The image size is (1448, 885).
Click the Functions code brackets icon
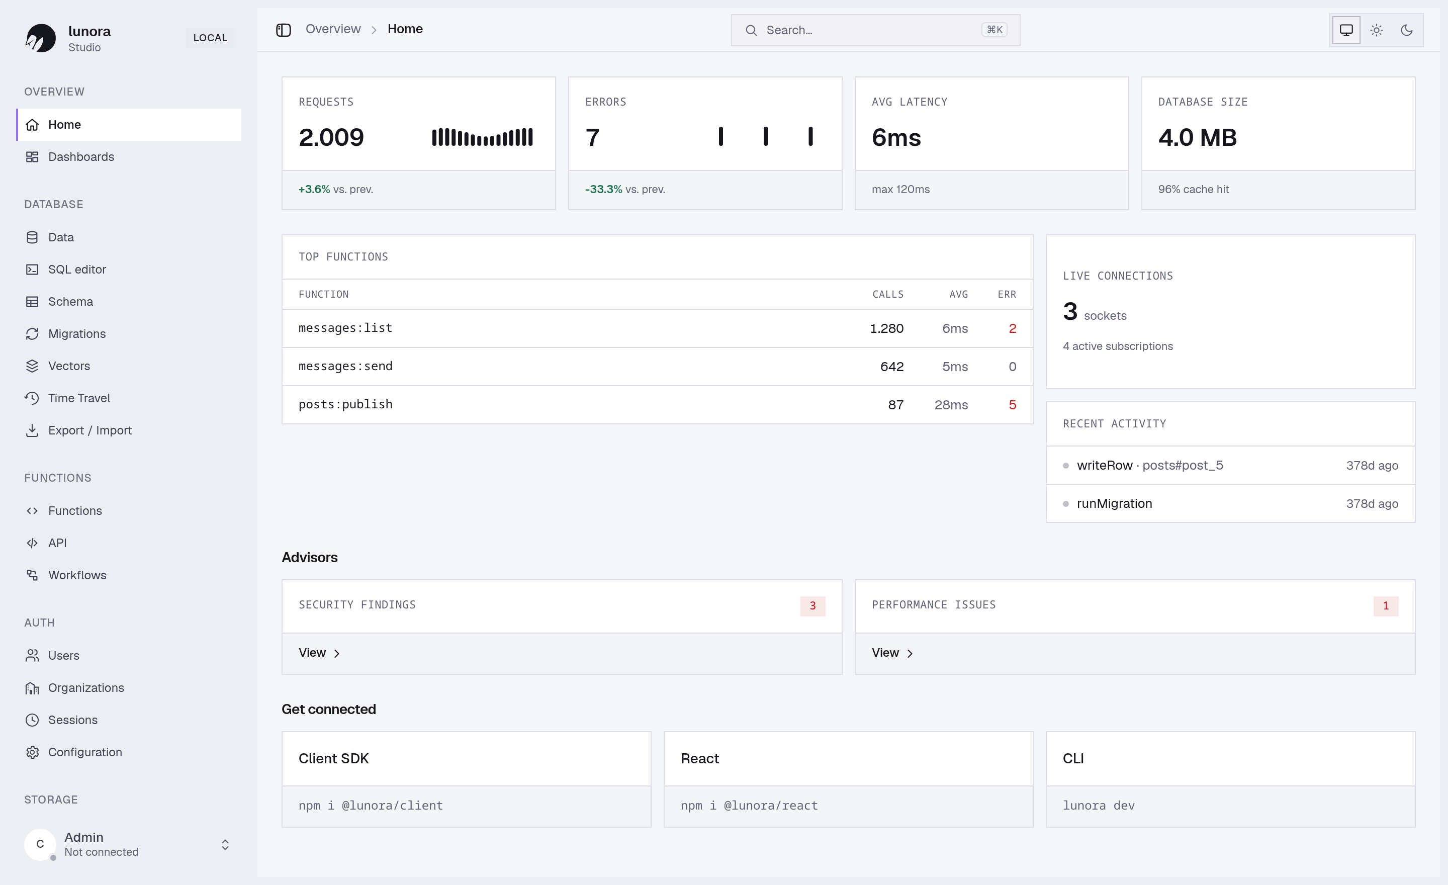coord(32,511)
